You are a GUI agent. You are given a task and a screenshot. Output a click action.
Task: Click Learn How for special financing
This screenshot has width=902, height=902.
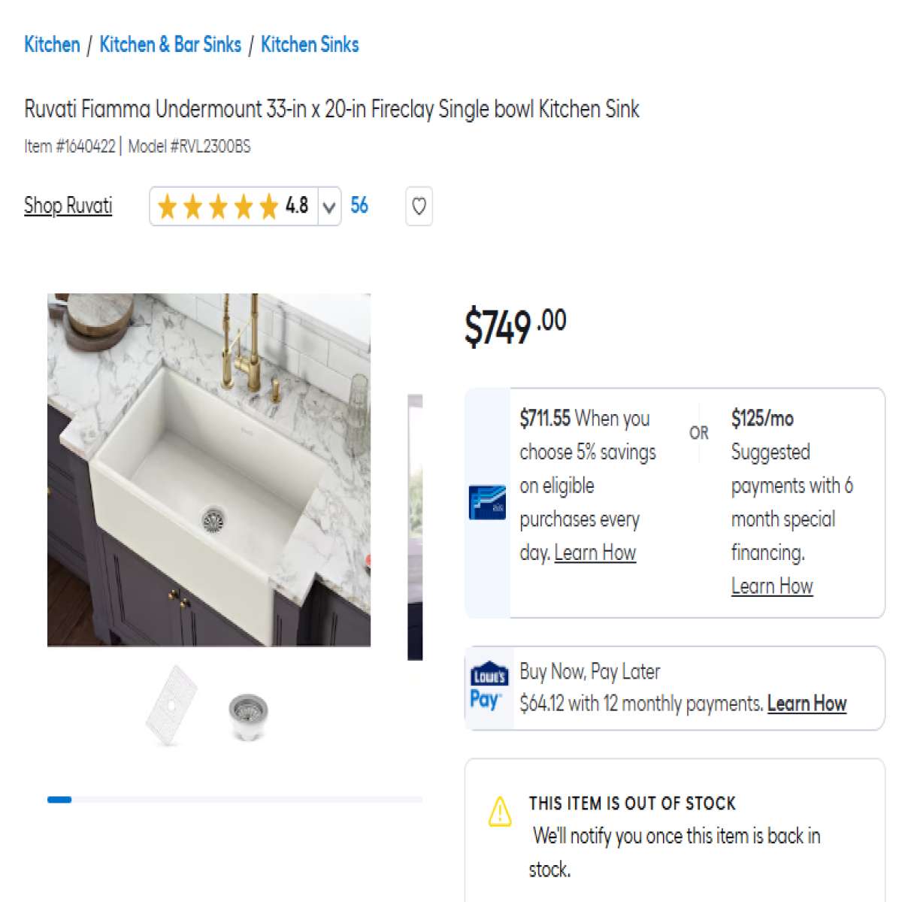(772, 586)
